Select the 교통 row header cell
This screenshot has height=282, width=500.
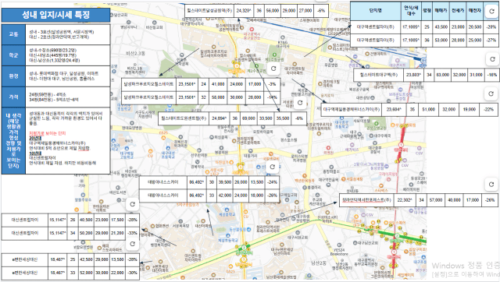coord(13,34)
